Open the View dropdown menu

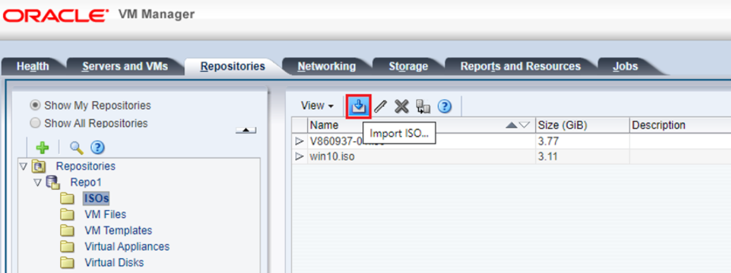coord(317,106)
